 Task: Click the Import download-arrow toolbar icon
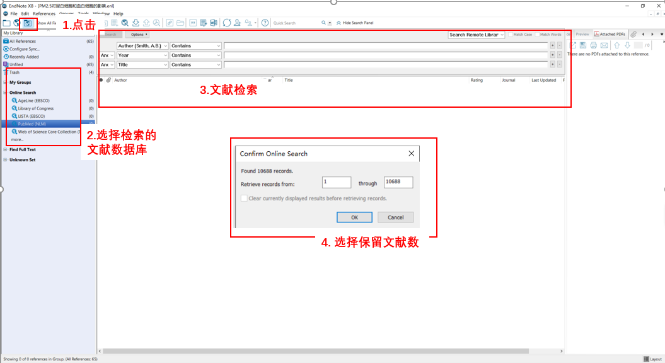click(136, 23)
